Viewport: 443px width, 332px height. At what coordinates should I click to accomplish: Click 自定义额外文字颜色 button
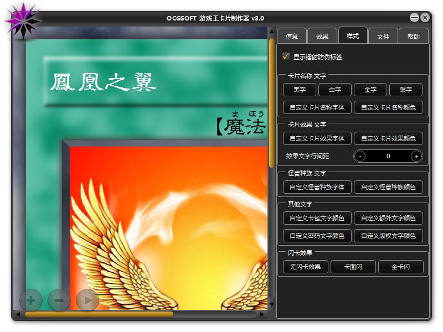[388, 218]
